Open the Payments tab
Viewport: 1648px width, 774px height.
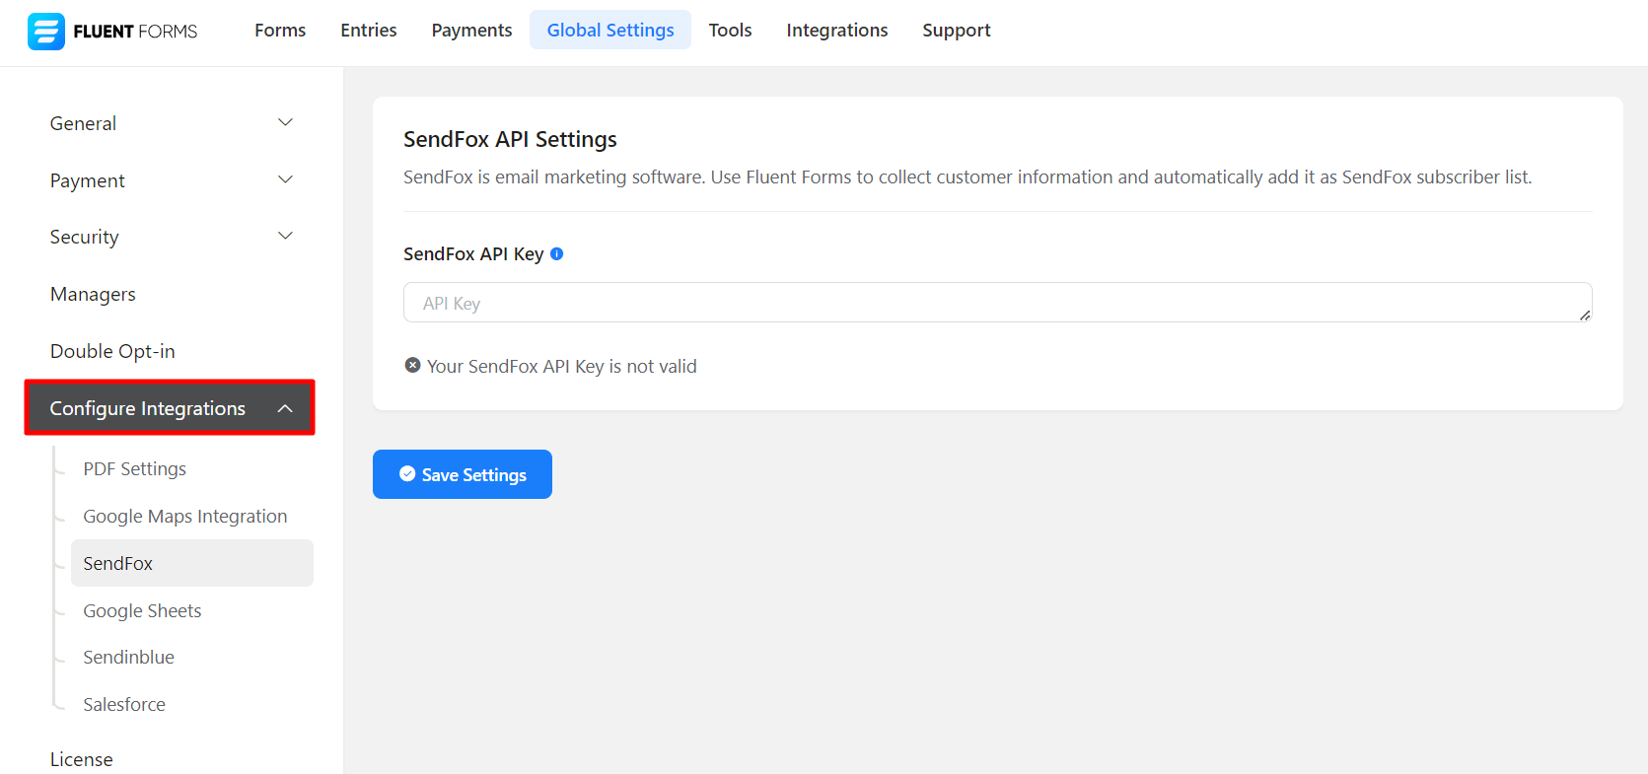click(x=471, y=31)
